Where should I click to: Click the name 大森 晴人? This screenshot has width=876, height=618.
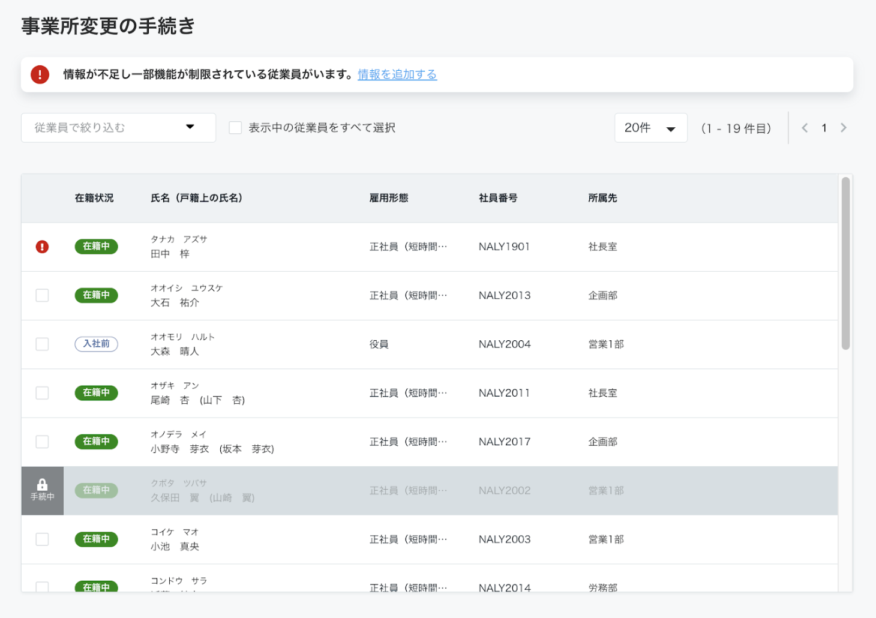[175, 352]
